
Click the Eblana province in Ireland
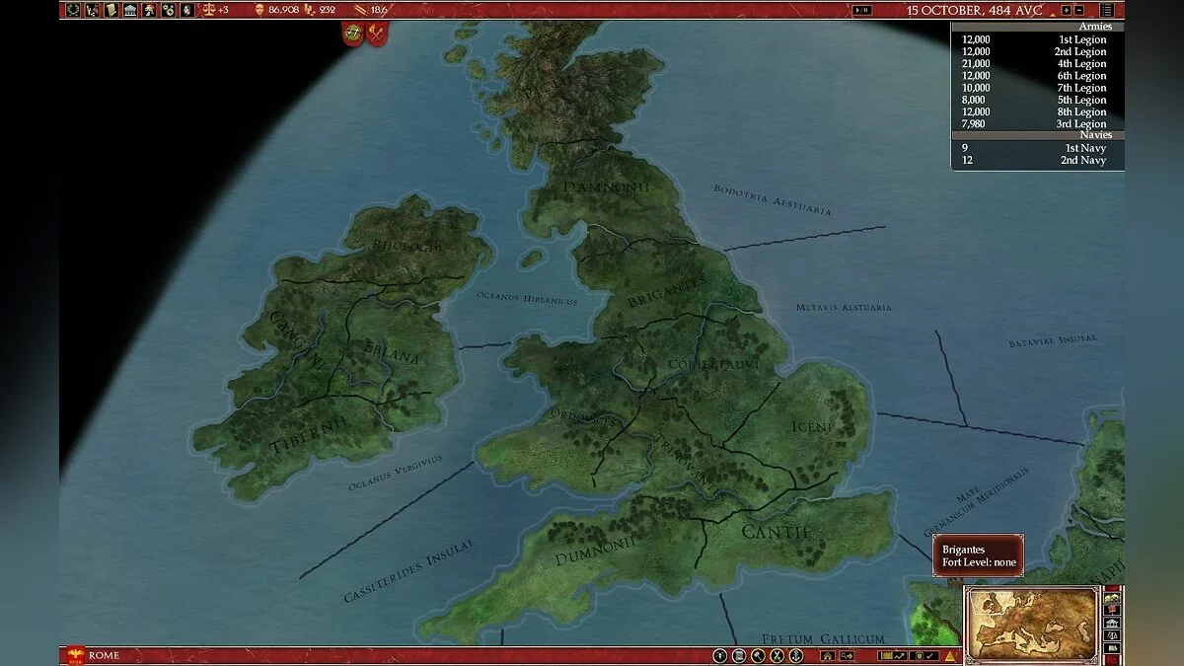pos(391,354)
